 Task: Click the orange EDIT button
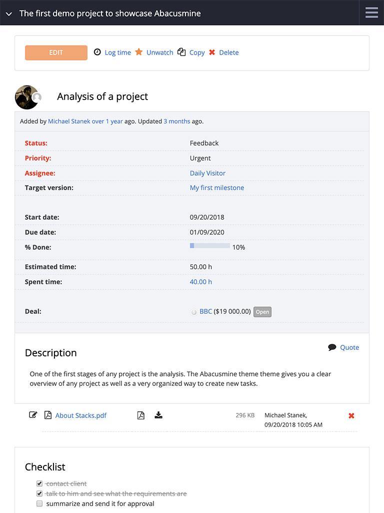tap(56, 53)
